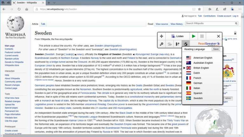Open the Contributions link
Screen dimensions: 244x137
[209, 16]
